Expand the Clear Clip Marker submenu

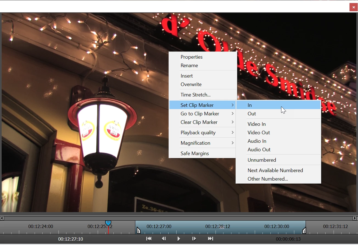pos(203,122)
